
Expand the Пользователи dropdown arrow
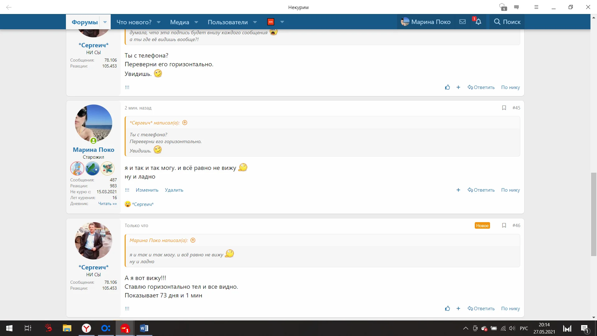click(255, 22)
